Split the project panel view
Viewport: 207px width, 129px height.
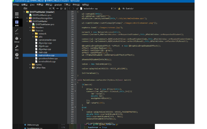pyautogui.click(x=62, y=9)
